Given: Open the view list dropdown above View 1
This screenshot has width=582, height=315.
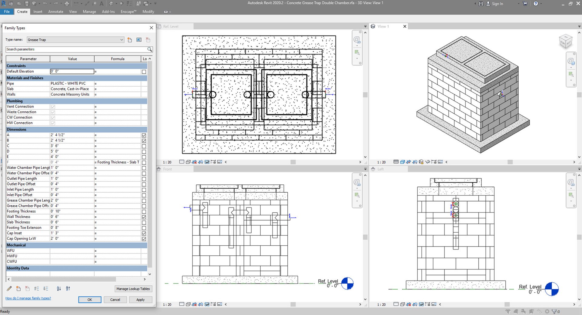Looking at the screenshot, I should click(x=579, y=26).
